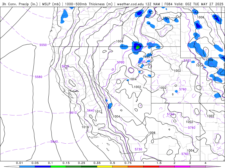Image resolution: width=225 pixels, height=168 pixels.
Task: Click the 0.25 legend scale value
Action: pyautogui.click(x=81, y=163)
